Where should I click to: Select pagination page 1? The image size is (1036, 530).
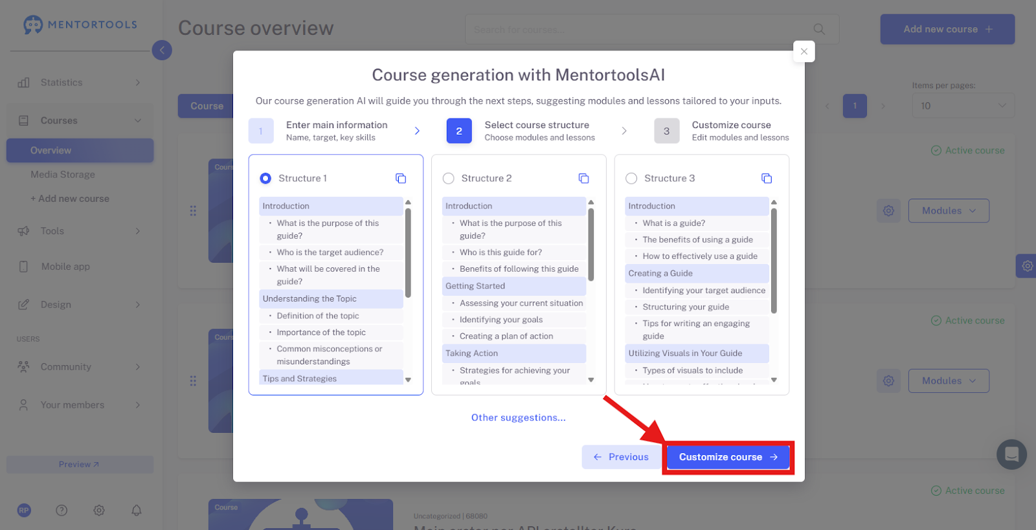(x=855, y=105)
